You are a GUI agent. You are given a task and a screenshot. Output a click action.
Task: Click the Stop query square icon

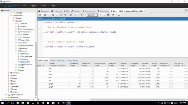(108, 15)
